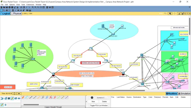The image size is (191, 108).
Task: Switch to Physical workspace view
Action: tap(16, 14)
